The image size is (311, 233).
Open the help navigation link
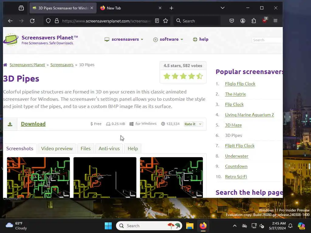click(201, 39)
